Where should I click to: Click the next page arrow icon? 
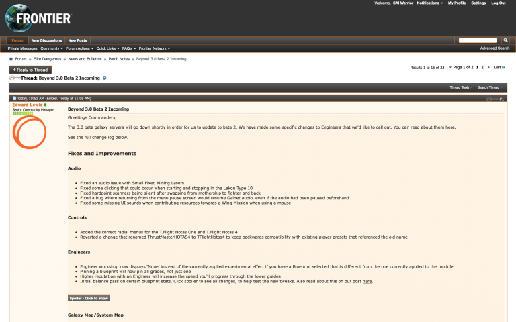click(x=488, y=67)
